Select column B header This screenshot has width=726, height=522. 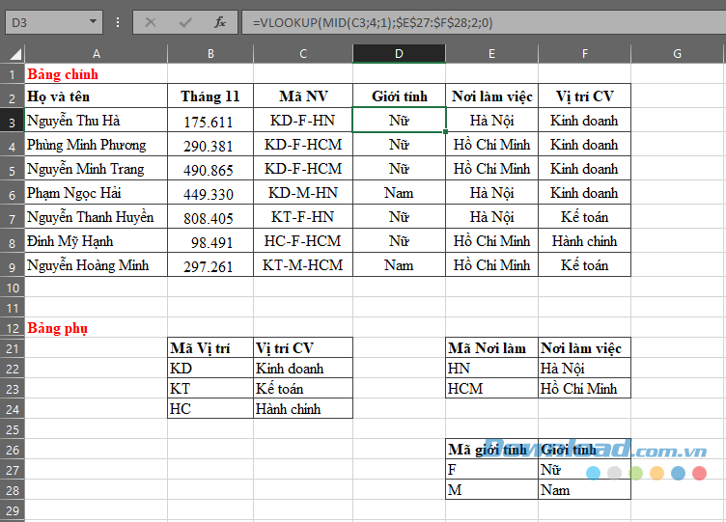pyautogui.click(x=210, y=54)
